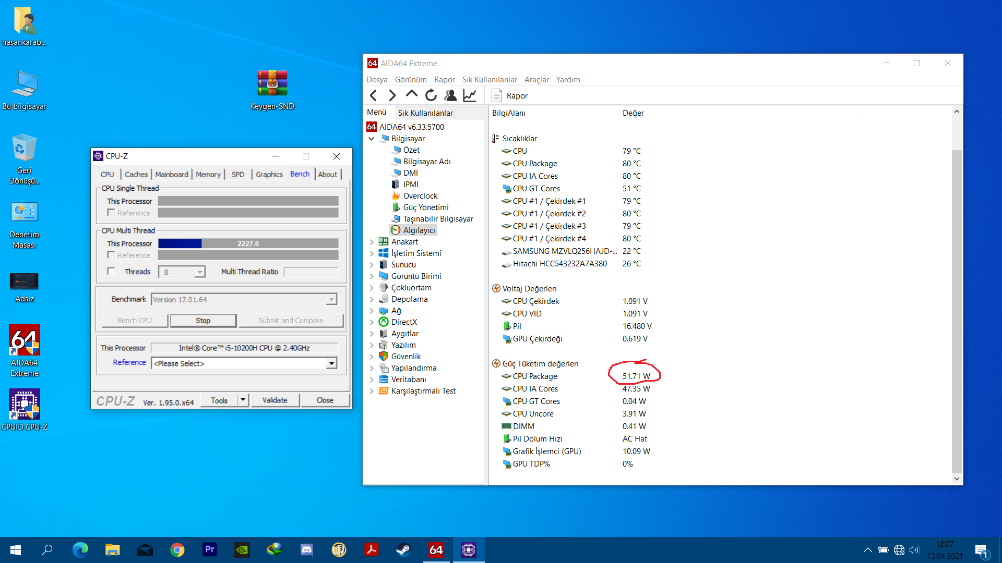Tick the Threads checkbox in CPU-Z
This screenshot has height=563, width=1002.
(111, 271)
